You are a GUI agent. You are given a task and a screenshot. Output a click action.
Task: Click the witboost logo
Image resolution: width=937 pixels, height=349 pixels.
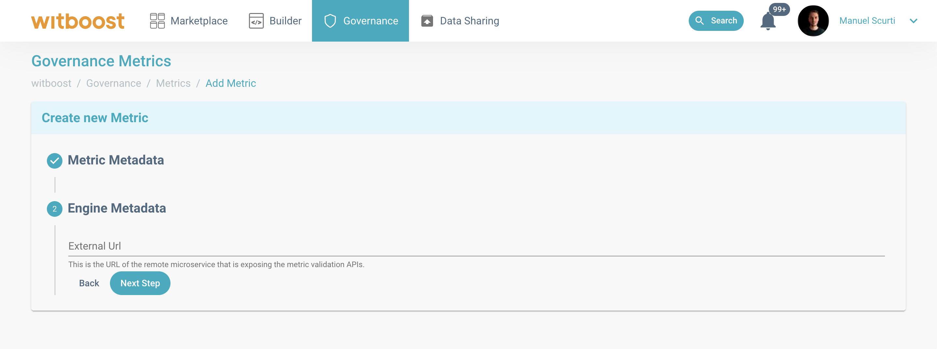(x=77, y=21)
